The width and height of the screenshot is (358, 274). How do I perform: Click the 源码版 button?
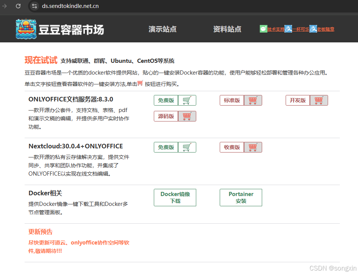point(166,116)
